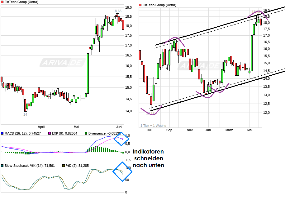Click the '1 Tick = 1 Woche' note
This screenshot has width=285, height=200.
[x=153, y=126]
